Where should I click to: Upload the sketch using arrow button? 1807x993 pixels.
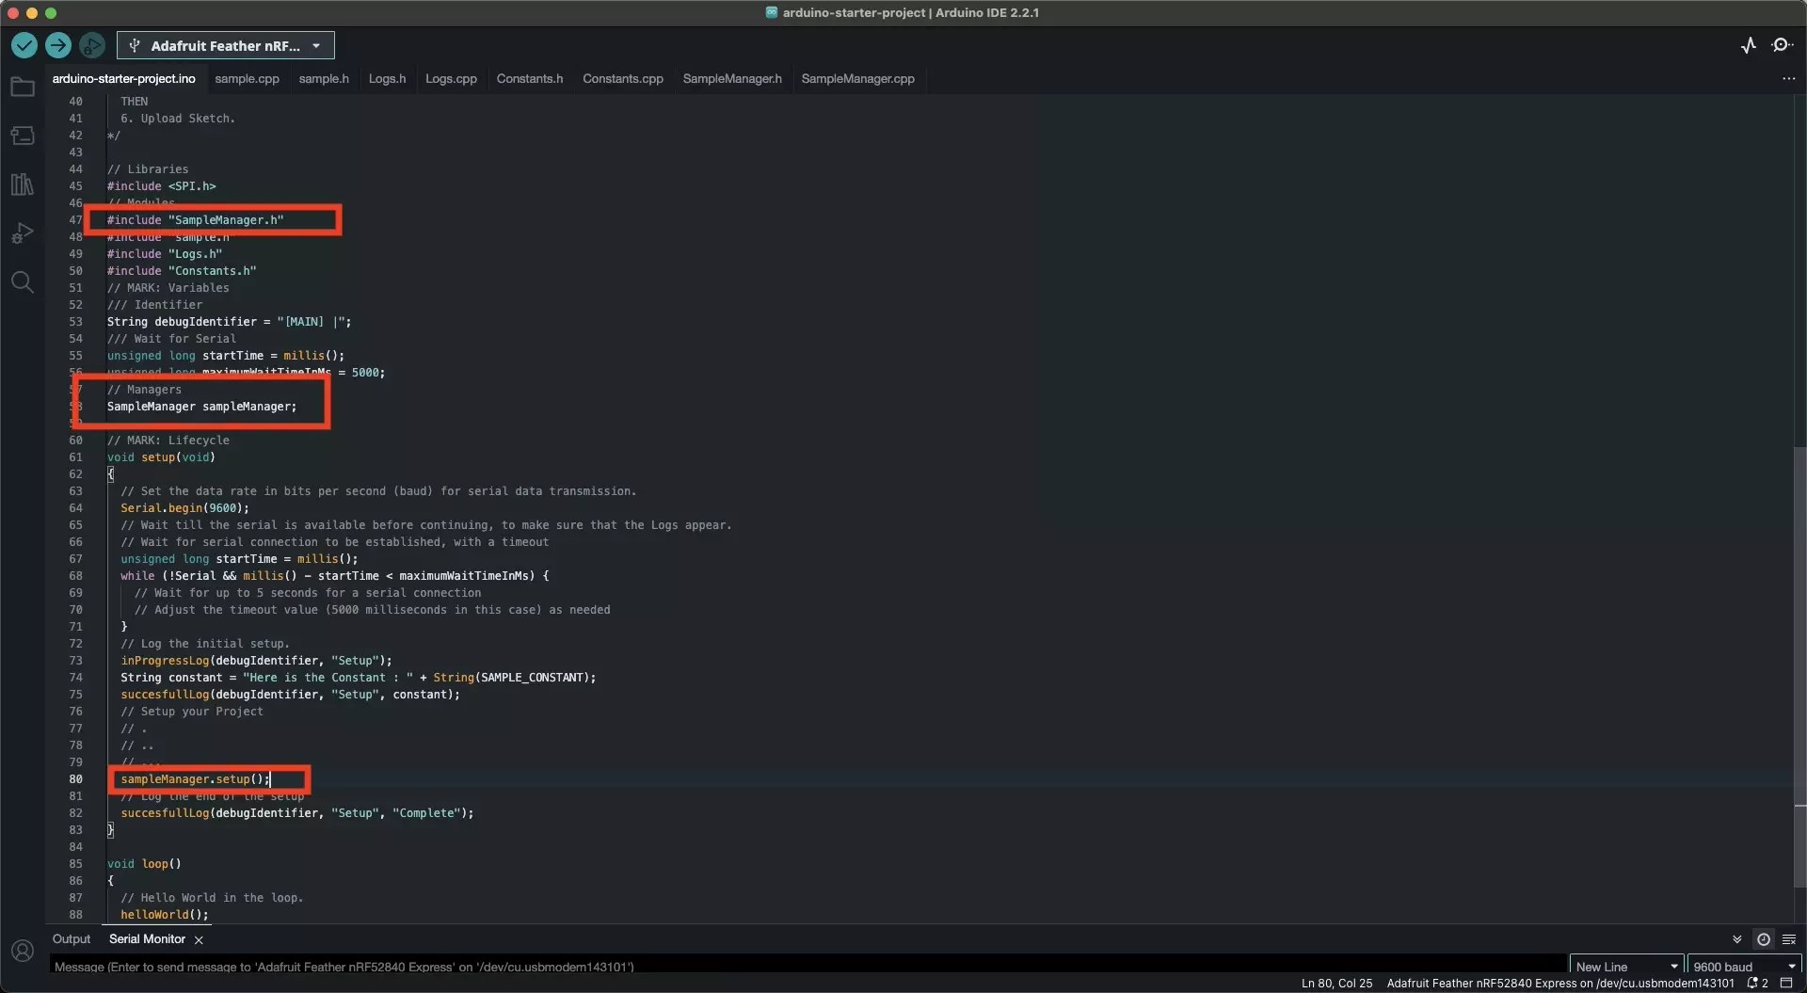pyautogui.click(x=57, y=45)
